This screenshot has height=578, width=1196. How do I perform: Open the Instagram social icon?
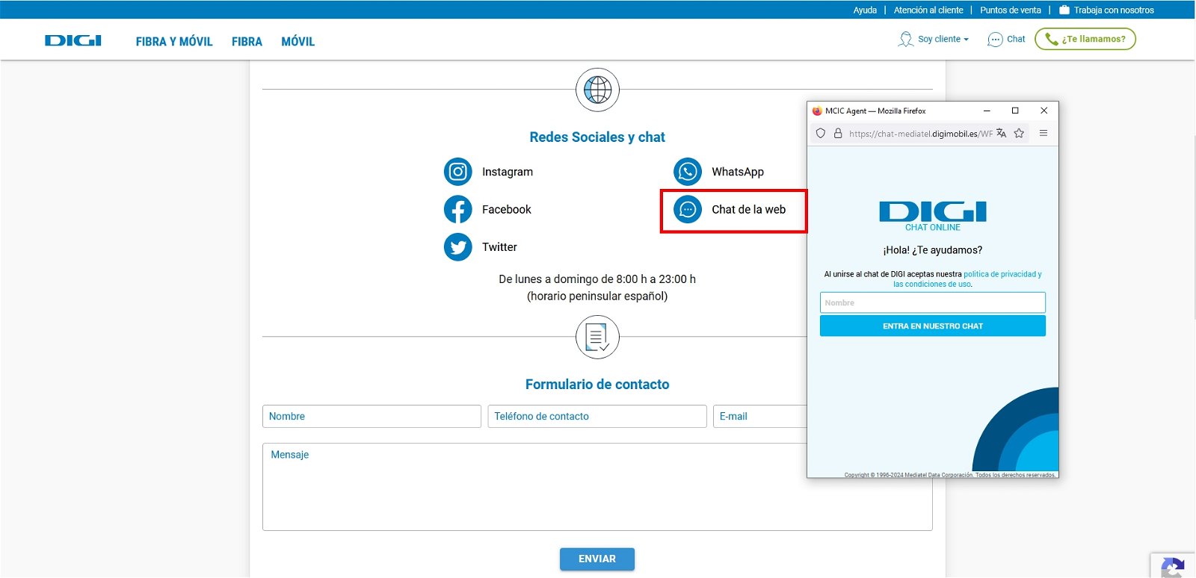click(458, 172)
